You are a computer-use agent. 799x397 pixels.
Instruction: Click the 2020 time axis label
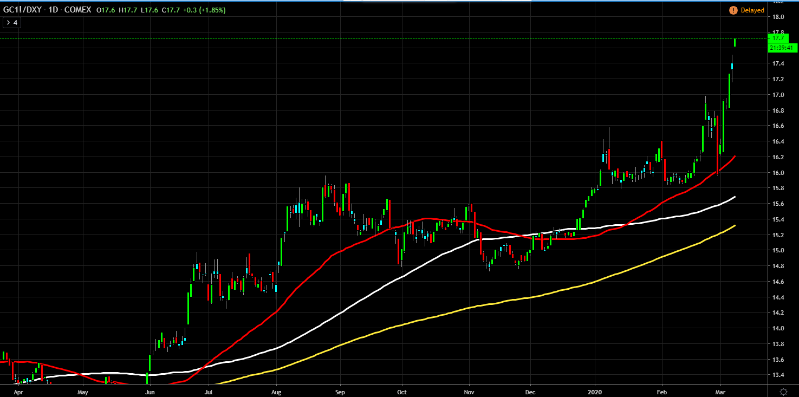coord(595,391)
